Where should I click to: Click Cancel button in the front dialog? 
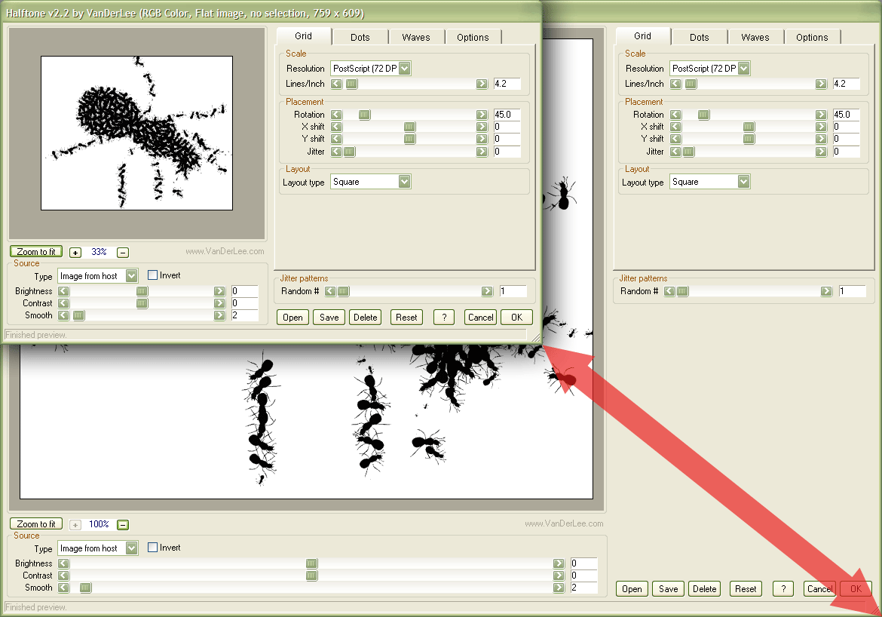(480, 318)
